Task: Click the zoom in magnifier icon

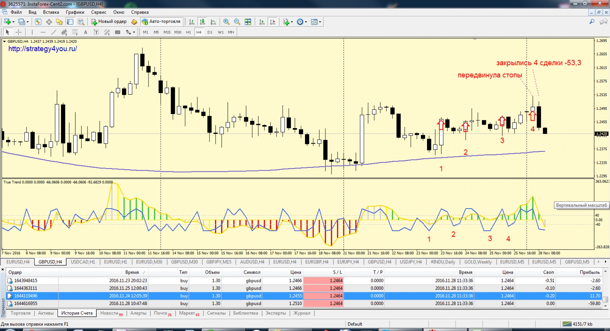Action: pos(226,22)
